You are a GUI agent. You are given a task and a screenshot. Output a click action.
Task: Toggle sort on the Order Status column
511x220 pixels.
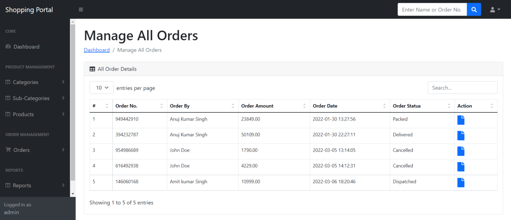[450, 106]
